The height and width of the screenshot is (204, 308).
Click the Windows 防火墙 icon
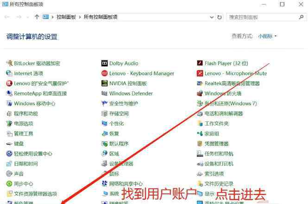[200, 93]
